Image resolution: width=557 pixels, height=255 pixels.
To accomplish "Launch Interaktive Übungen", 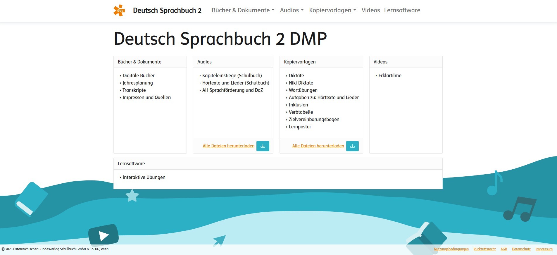I will [x=144, y=177].
